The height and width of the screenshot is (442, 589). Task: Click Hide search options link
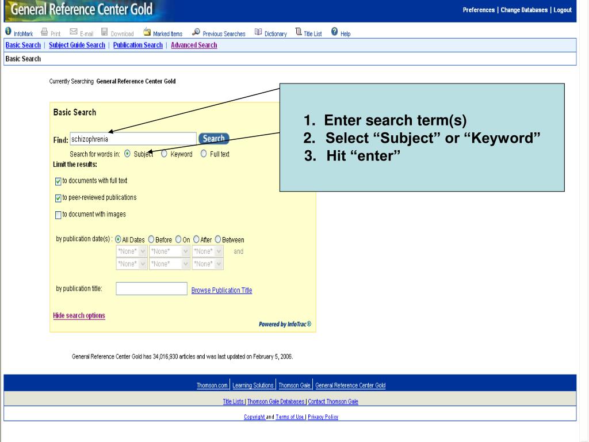click(x=79, y=316)
